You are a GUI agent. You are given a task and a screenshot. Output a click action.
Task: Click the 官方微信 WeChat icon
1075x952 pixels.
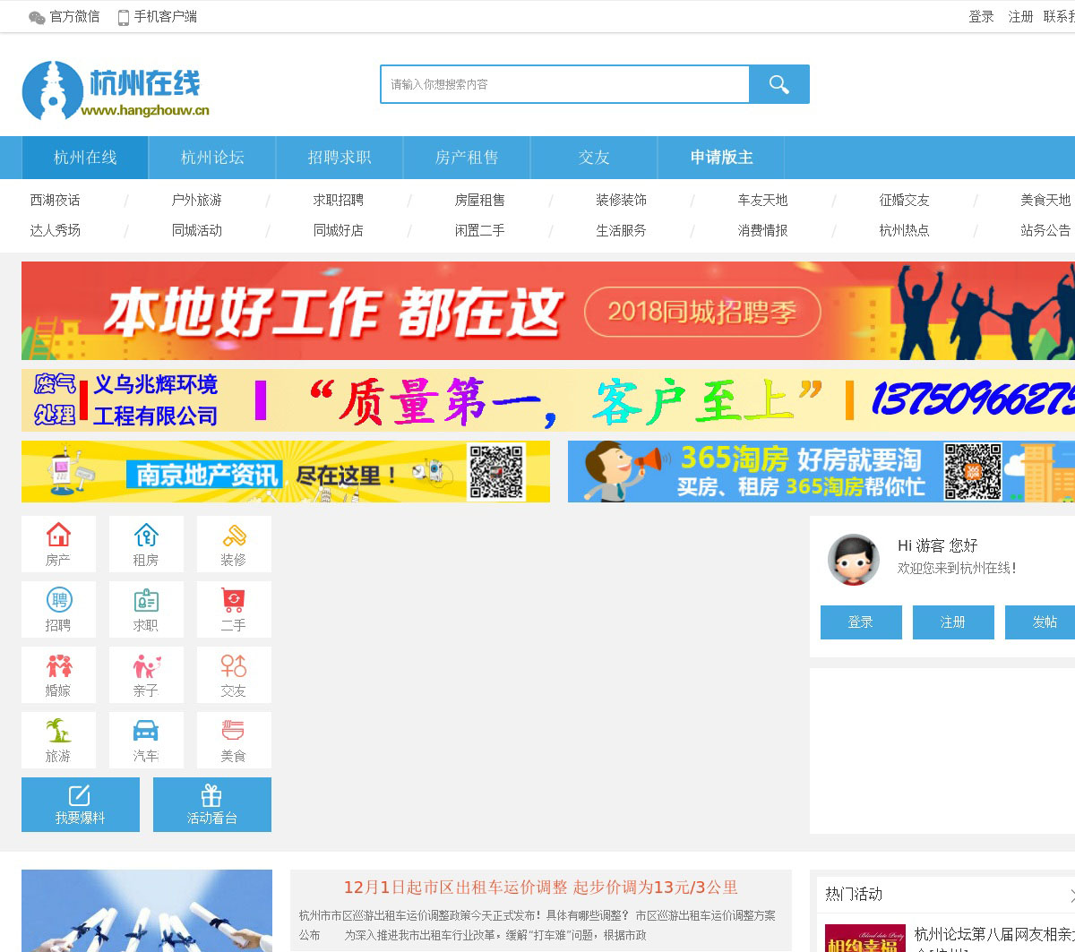pos(37,17)
